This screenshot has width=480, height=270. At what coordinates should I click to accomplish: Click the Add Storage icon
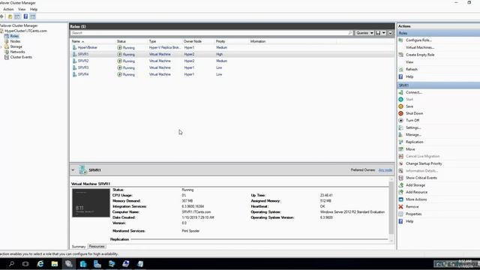click(400, 185)
